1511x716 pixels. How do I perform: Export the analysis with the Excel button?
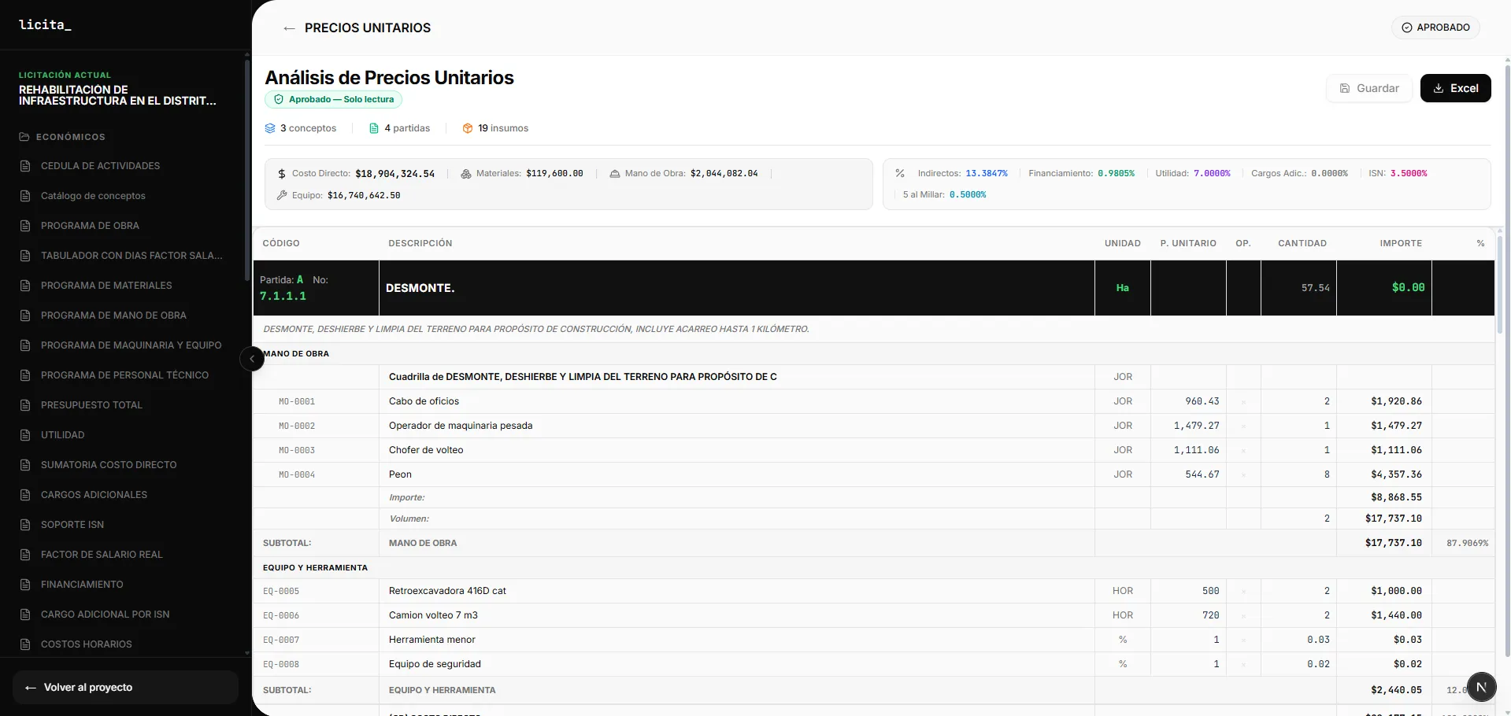coord(1455,88)
